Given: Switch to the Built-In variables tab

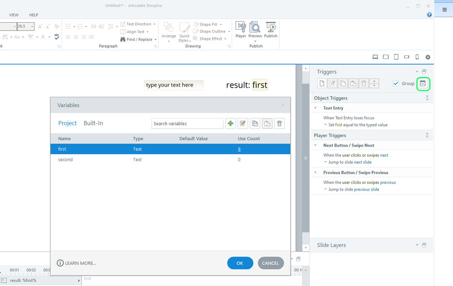Looking at the screenshot, I should tap(93, 123).
